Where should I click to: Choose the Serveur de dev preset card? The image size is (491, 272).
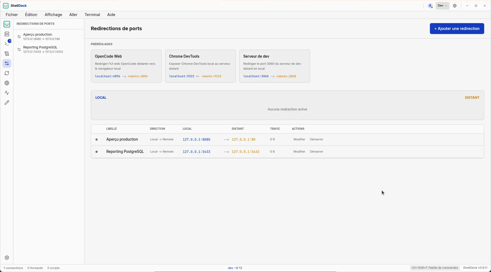(275, 66)
